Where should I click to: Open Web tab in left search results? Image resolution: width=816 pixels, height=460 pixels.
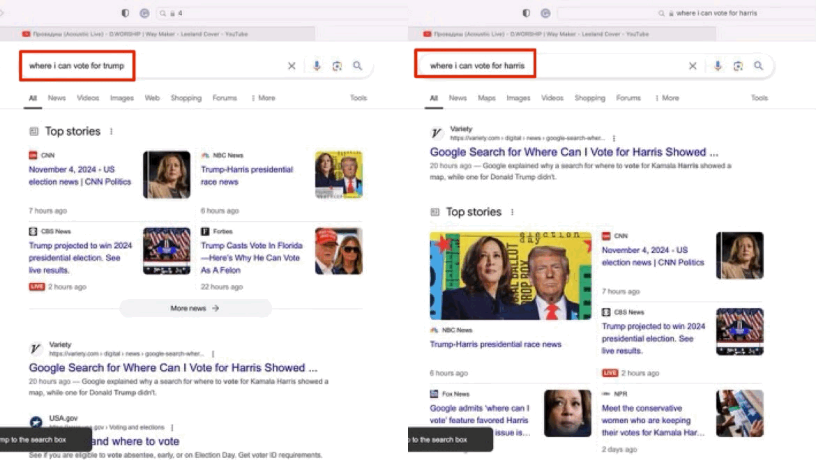[152, 98]
